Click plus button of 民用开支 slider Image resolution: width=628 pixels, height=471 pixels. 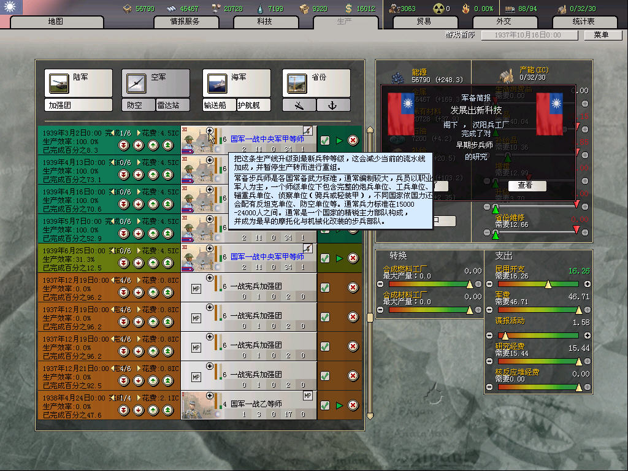[588, 284]
